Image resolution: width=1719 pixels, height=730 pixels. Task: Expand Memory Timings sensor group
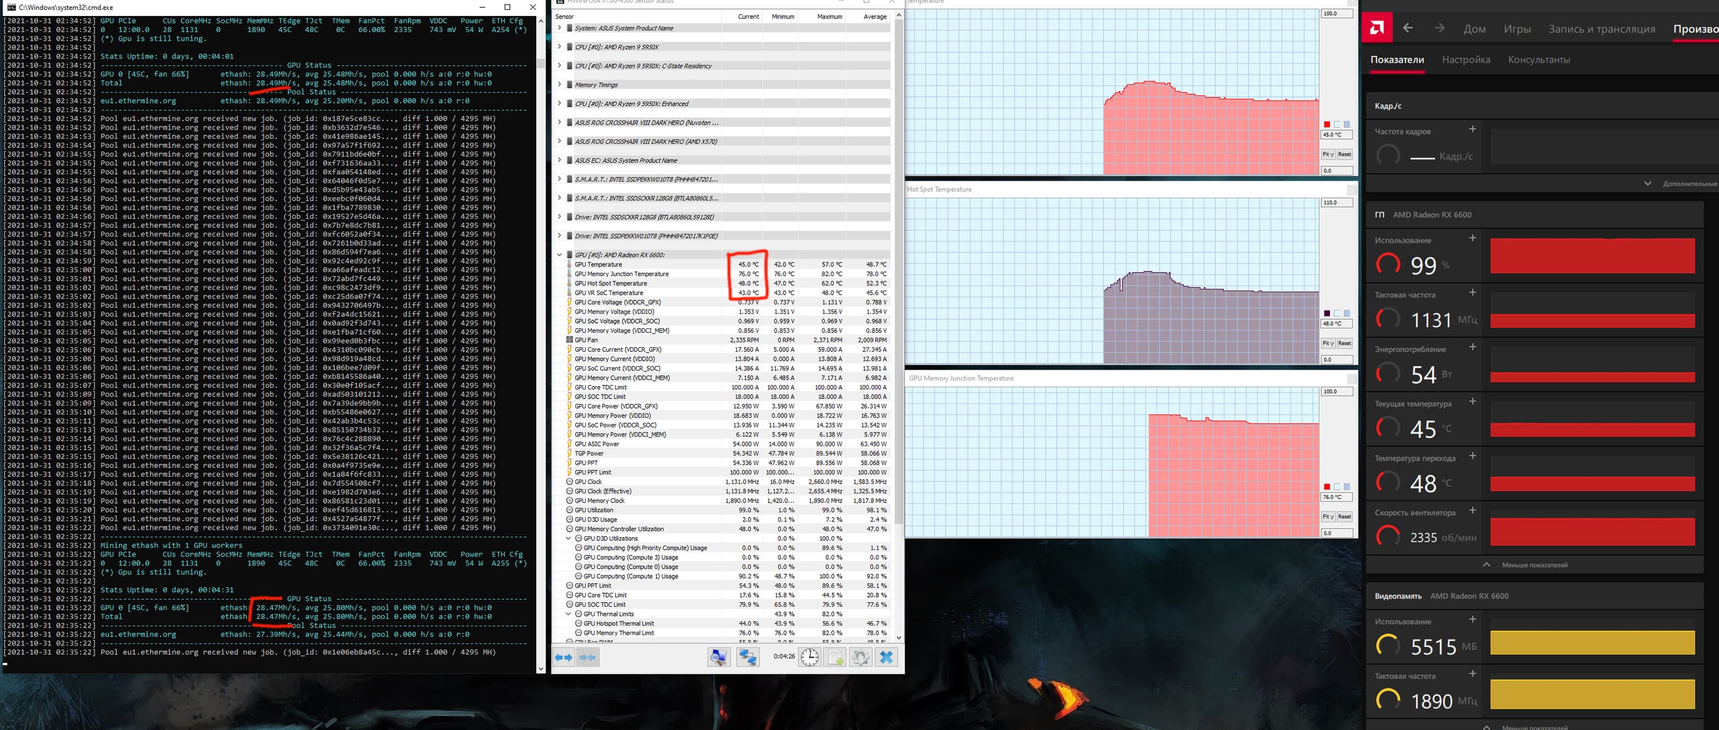[x=559, y=85]
